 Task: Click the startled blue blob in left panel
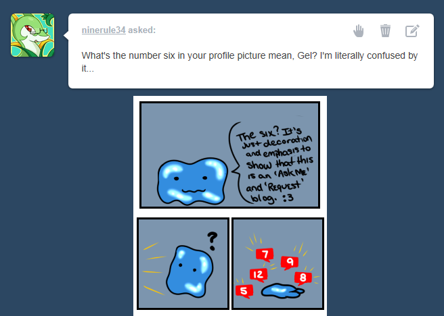coord(190,271)
